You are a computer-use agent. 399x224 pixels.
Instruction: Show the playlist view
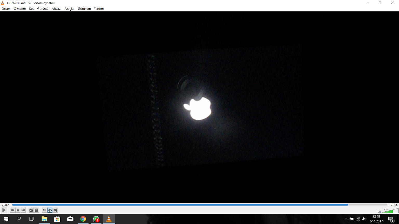(44, 210)
